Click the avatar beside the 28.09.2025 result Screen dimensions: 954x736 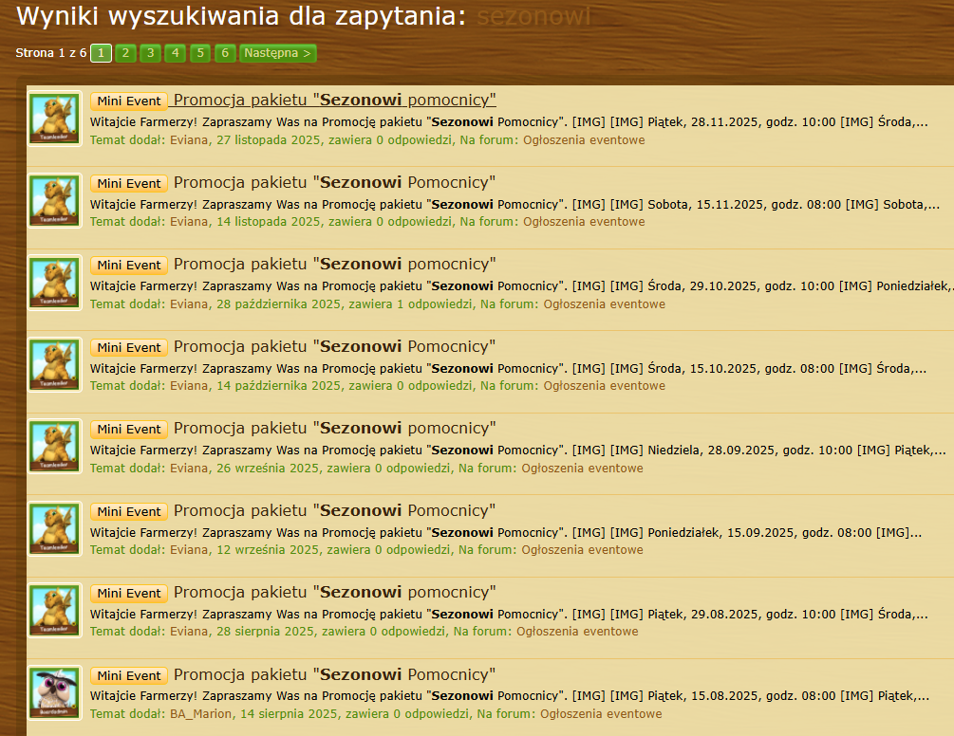coord(54,447)
